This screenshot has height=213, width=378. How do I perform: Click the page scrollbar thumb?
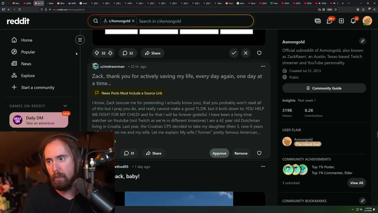377,135
